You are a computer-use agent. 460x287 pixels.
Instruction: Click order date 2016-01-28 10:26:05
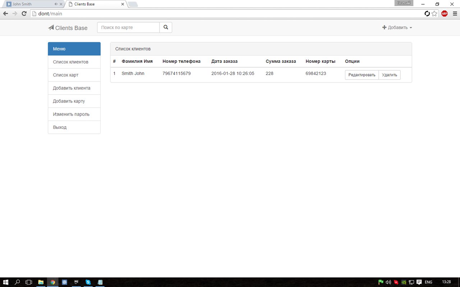click(233, 74)
